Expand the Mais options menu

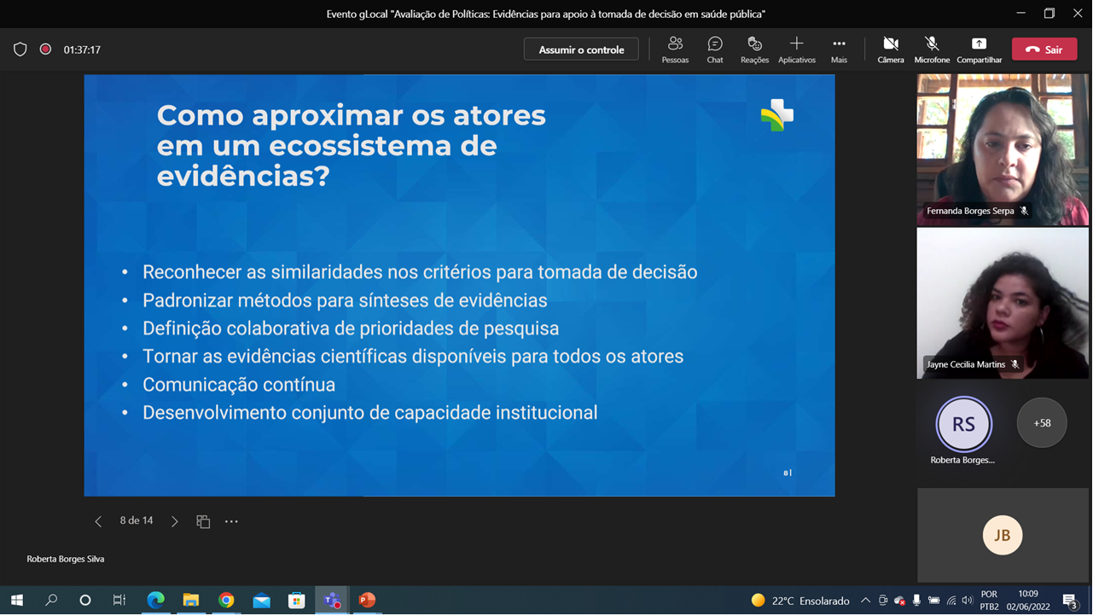(x=839, y=49)
